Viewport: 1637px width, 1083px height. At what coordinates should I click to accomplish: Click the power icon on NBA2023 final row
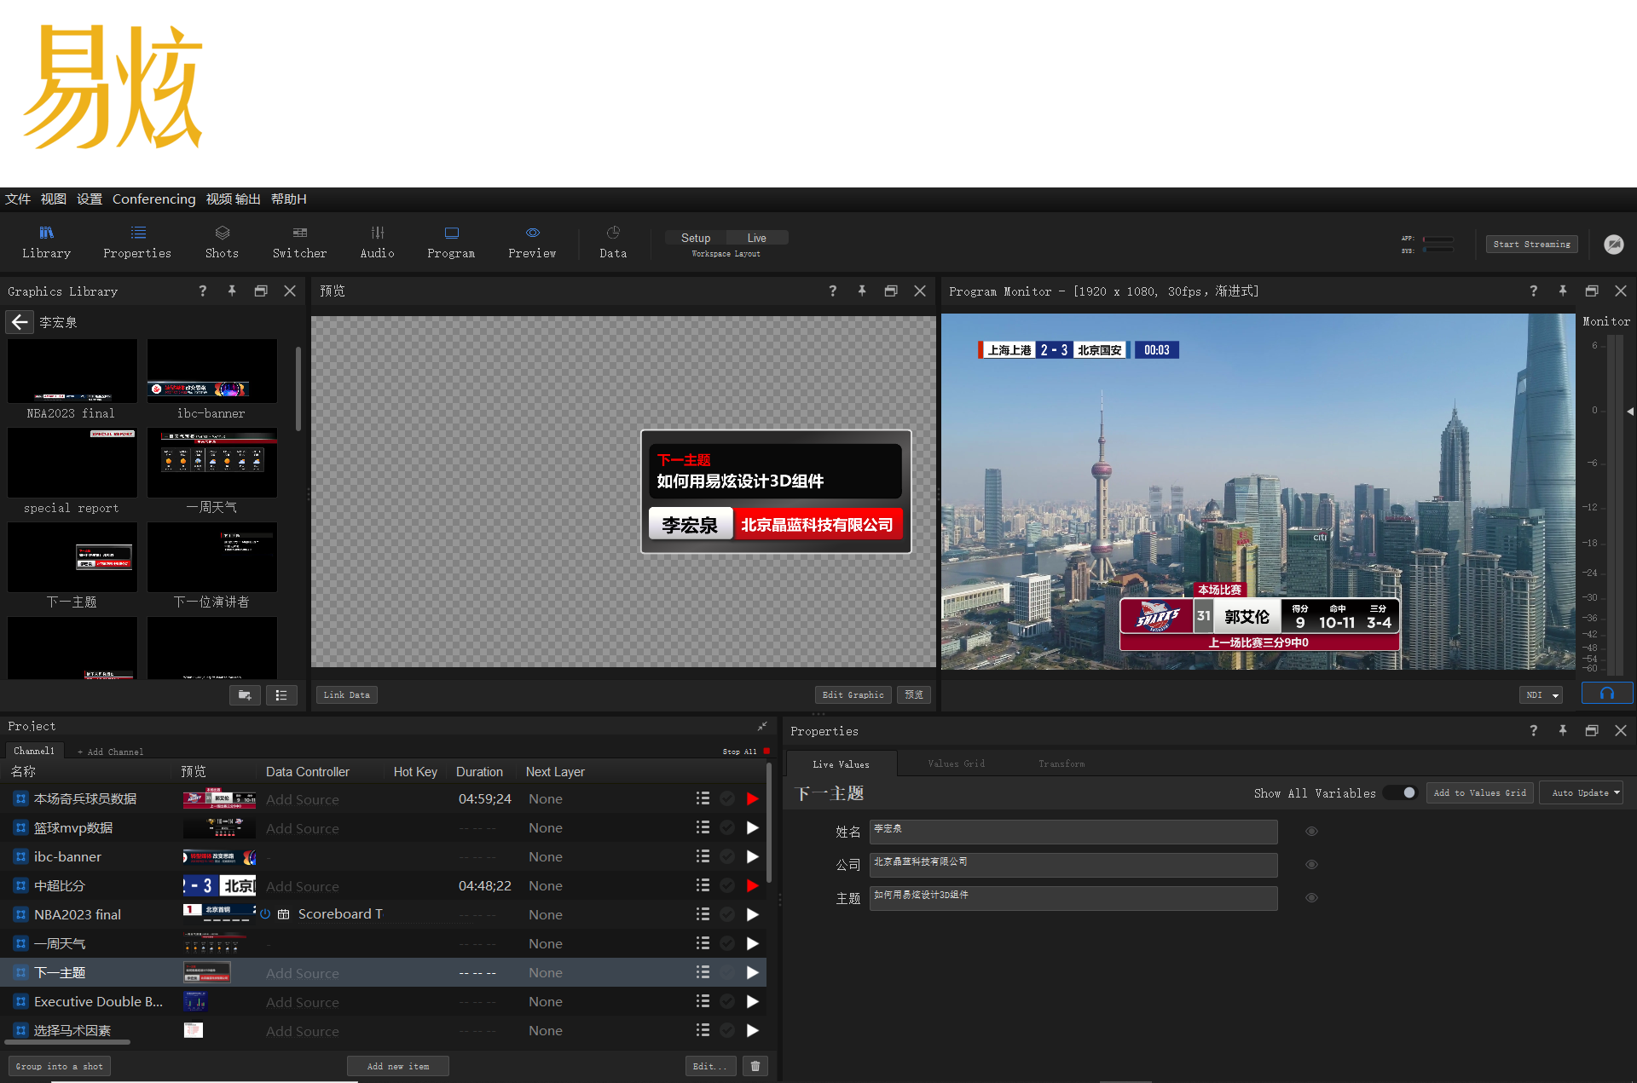(265, 914)
